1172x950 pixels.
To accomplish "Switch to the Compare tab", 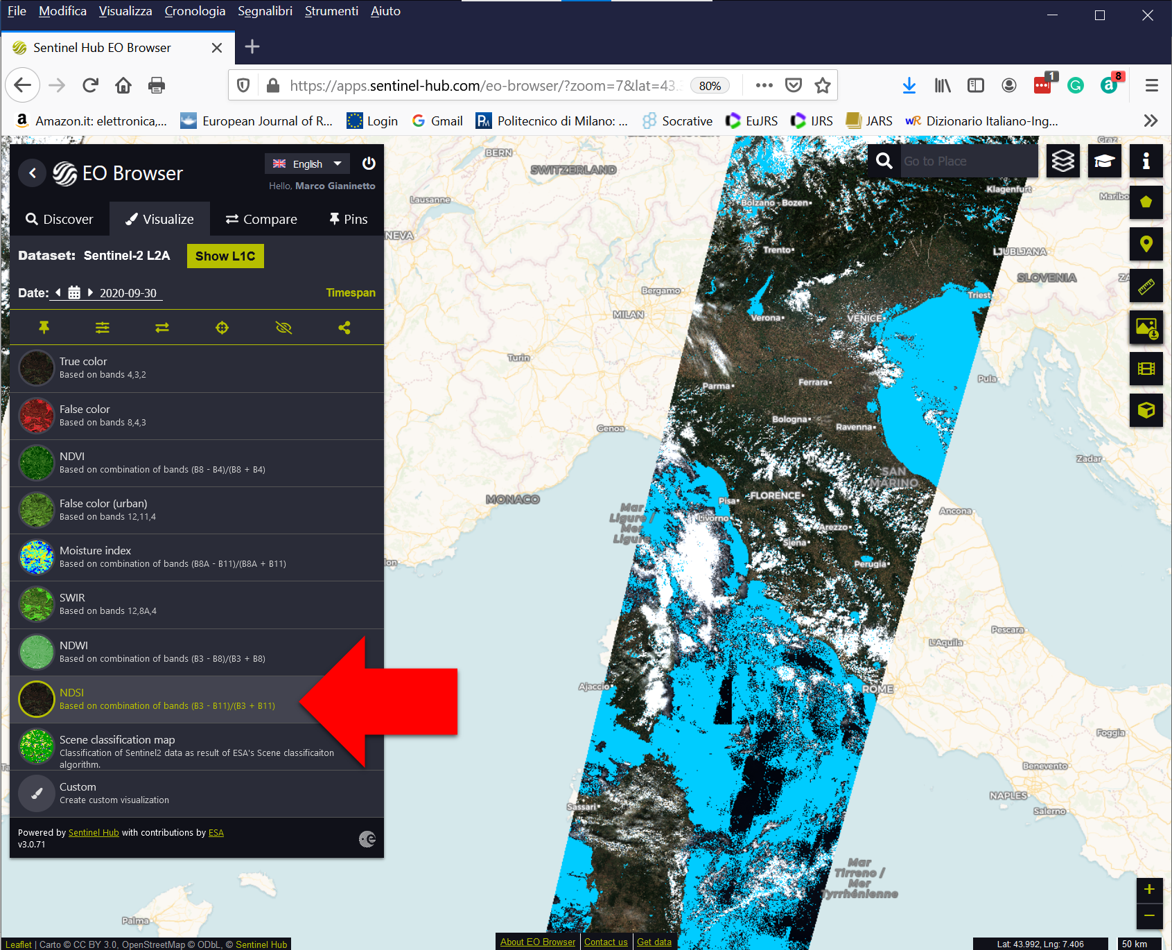I will coord(261,219).
